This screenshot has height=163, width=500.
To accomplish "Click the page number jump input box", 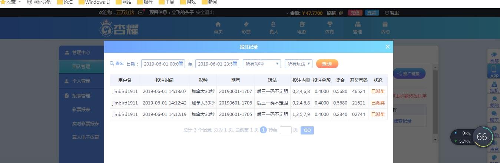I will tap(285, 130).
